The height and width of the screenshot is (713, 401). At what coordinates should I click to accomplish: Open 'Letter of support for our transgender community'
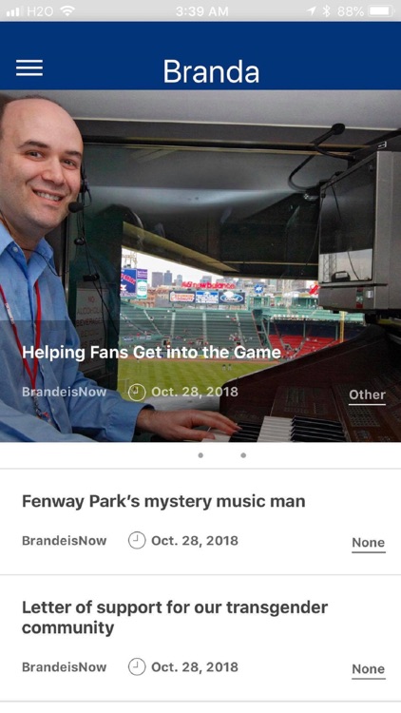pos(175,617)
